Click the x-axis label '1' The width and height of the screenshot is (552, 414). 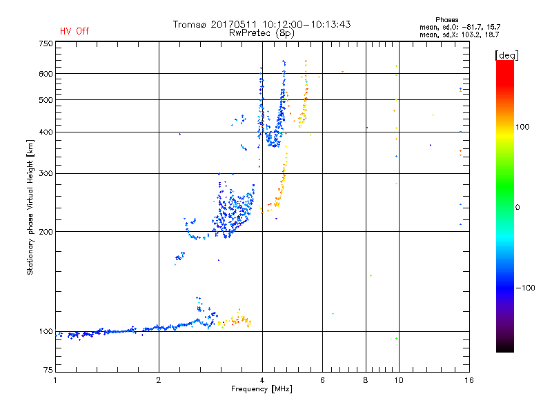(x=55, y=380)
